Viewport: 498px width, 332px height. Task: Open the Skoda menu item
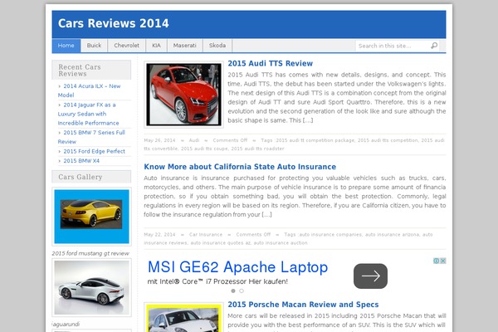(x=217, y=46)
